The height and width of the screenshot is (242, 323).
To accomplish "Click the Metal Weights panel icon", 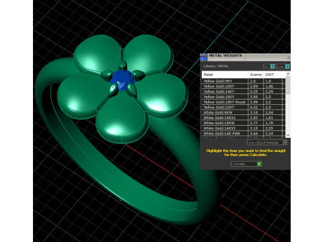I will coord(204,57).
